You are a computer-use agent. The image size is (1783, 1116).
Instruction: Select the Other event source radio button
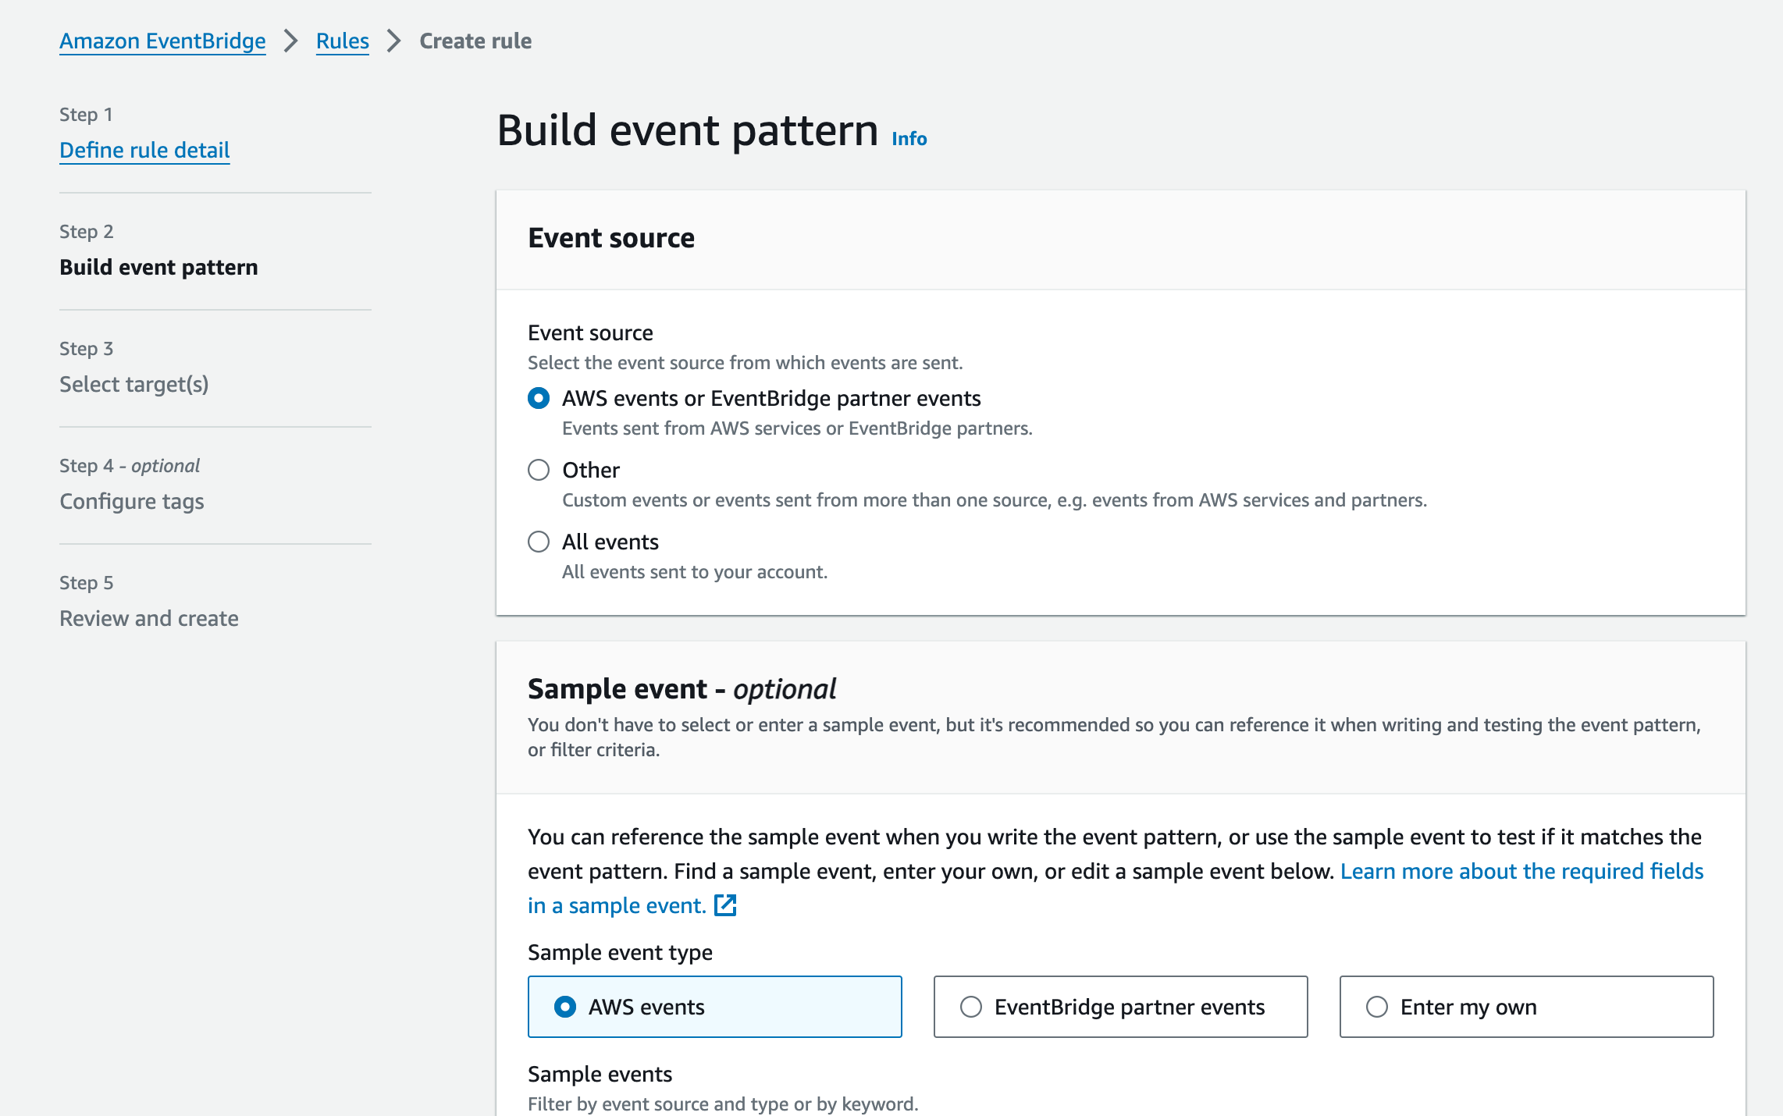(x=539, y=470)
